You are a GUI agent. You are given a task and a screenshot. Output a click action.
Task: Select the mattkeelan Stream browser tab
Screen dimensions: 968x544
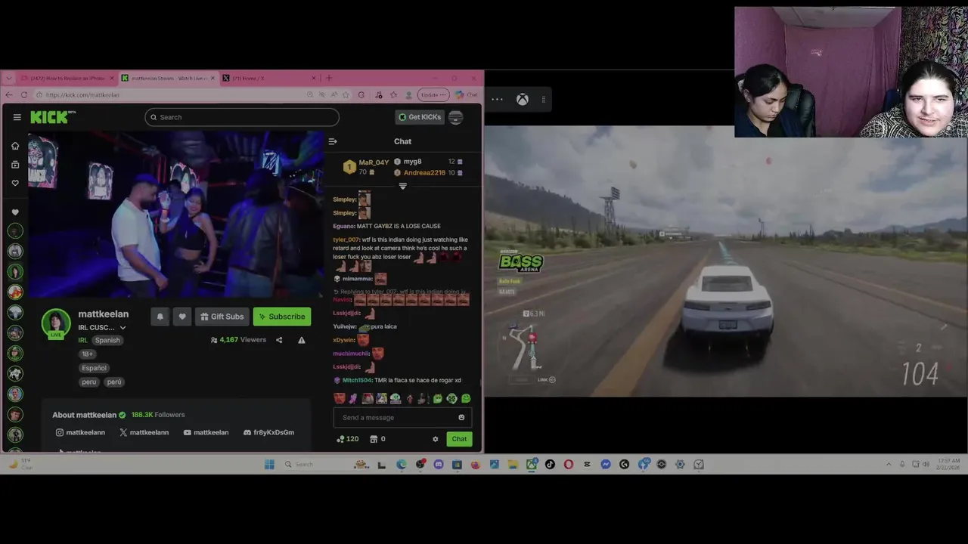click(168, 78)
